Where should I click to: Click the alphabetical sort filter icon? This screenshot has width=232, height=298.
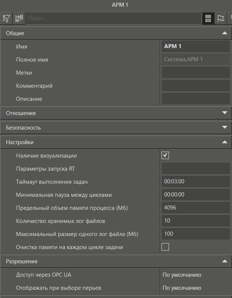pyautogui.click(x=6, y=18)
